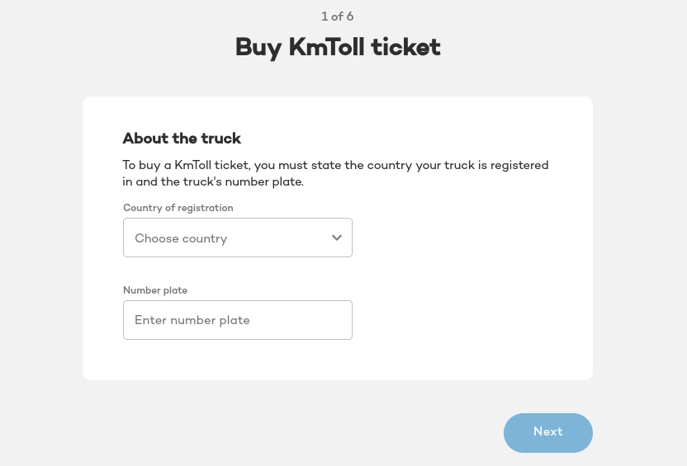Image resolution: width=687 pixels, height=466 pixels.
Task: Click the 'Enter number plate' placeholder
Action: [x=192, y=320]
